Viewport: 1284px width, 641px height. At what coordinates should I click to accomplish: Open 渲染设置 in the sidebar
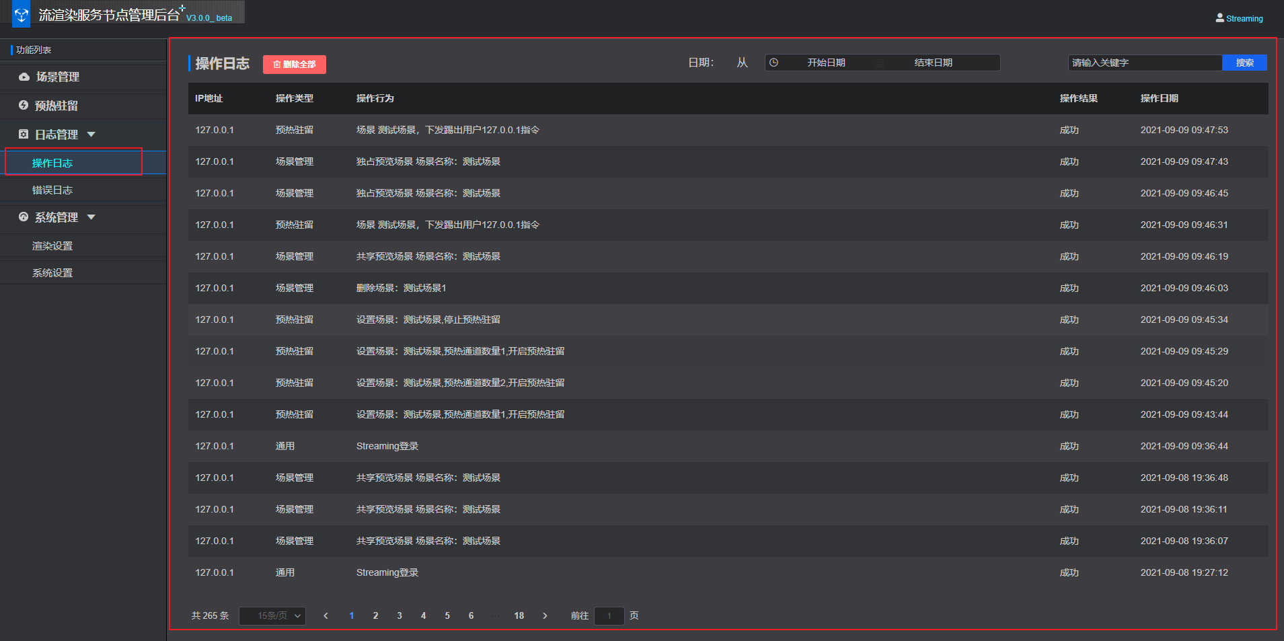click(x=52, y=246)
